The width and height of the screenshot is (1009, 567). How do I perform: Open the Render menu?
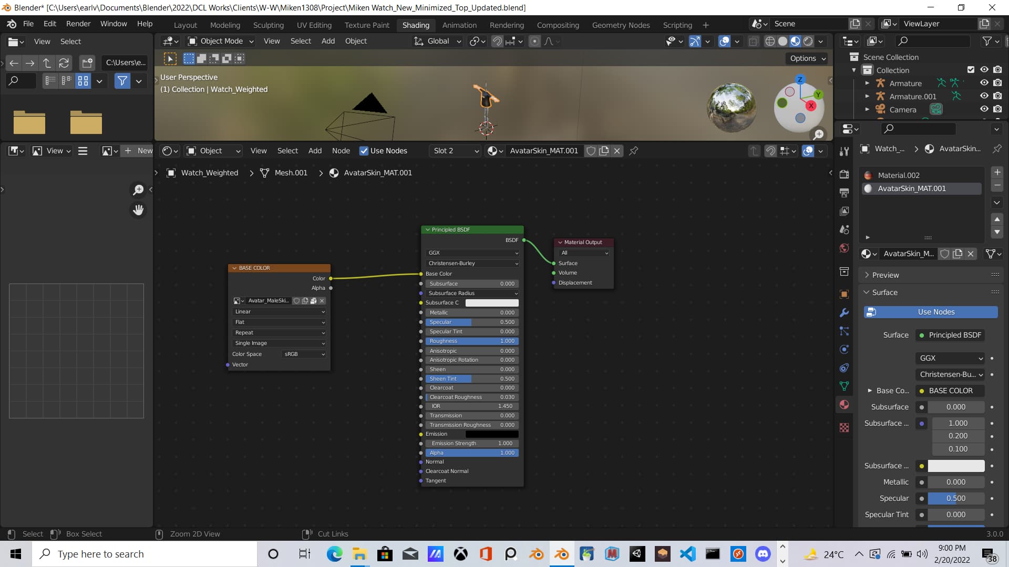(x=78, y=24)
